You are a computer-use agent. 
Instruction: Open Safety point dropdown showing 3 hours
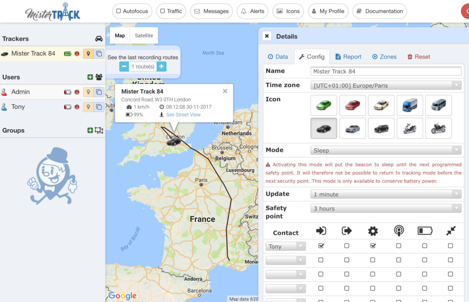coord(386,208)
